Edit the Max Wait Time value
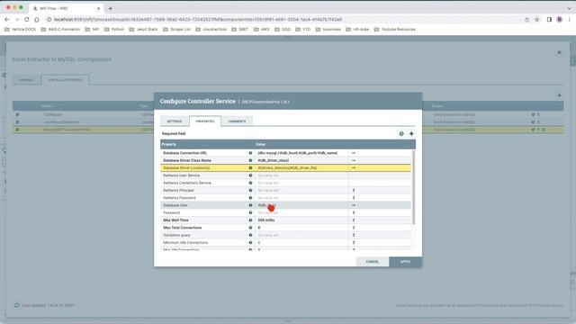 click(x=301, y=220)
